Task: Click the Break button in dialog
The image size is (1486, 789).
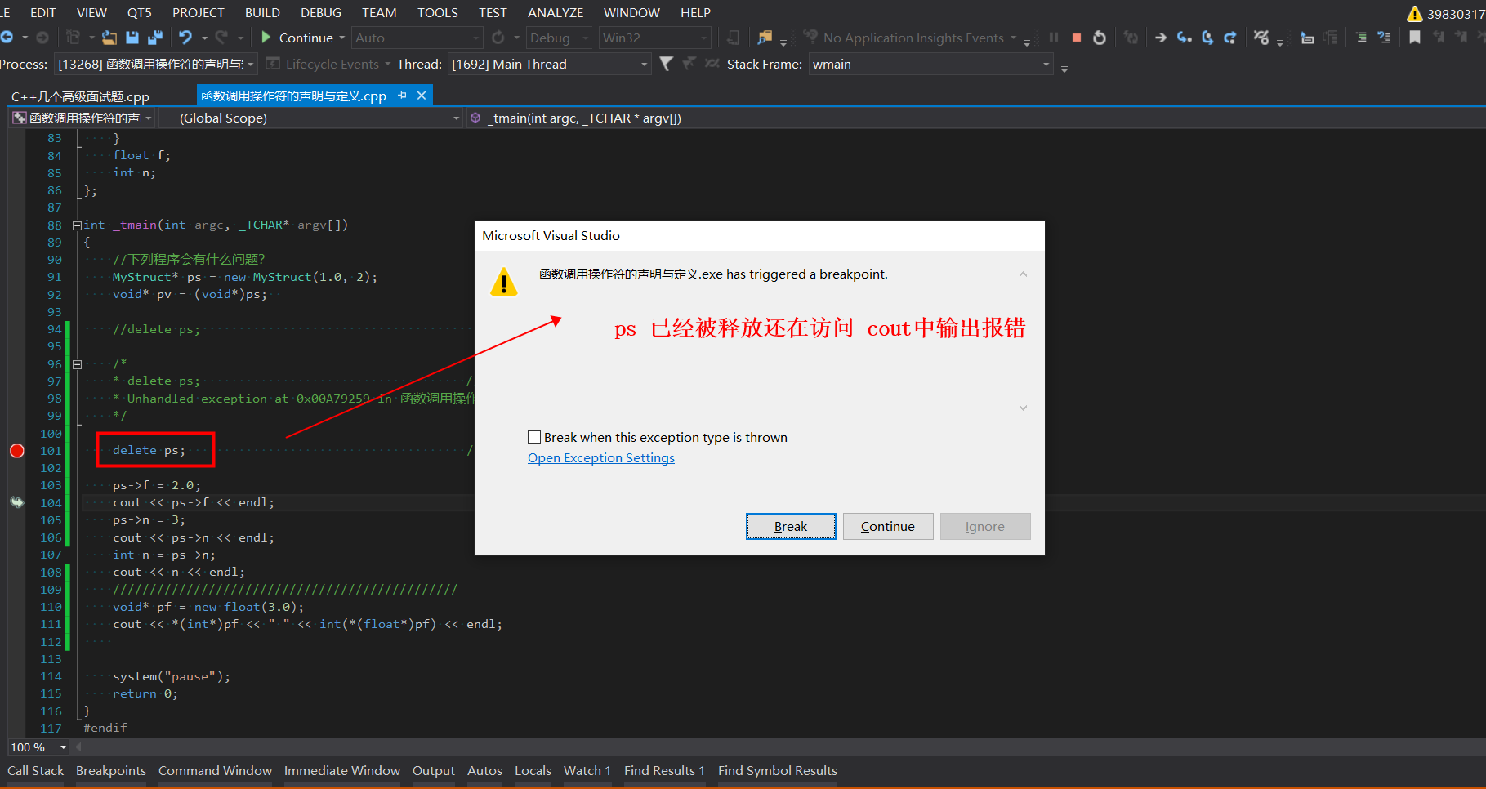Action: (x=791, y=526)
